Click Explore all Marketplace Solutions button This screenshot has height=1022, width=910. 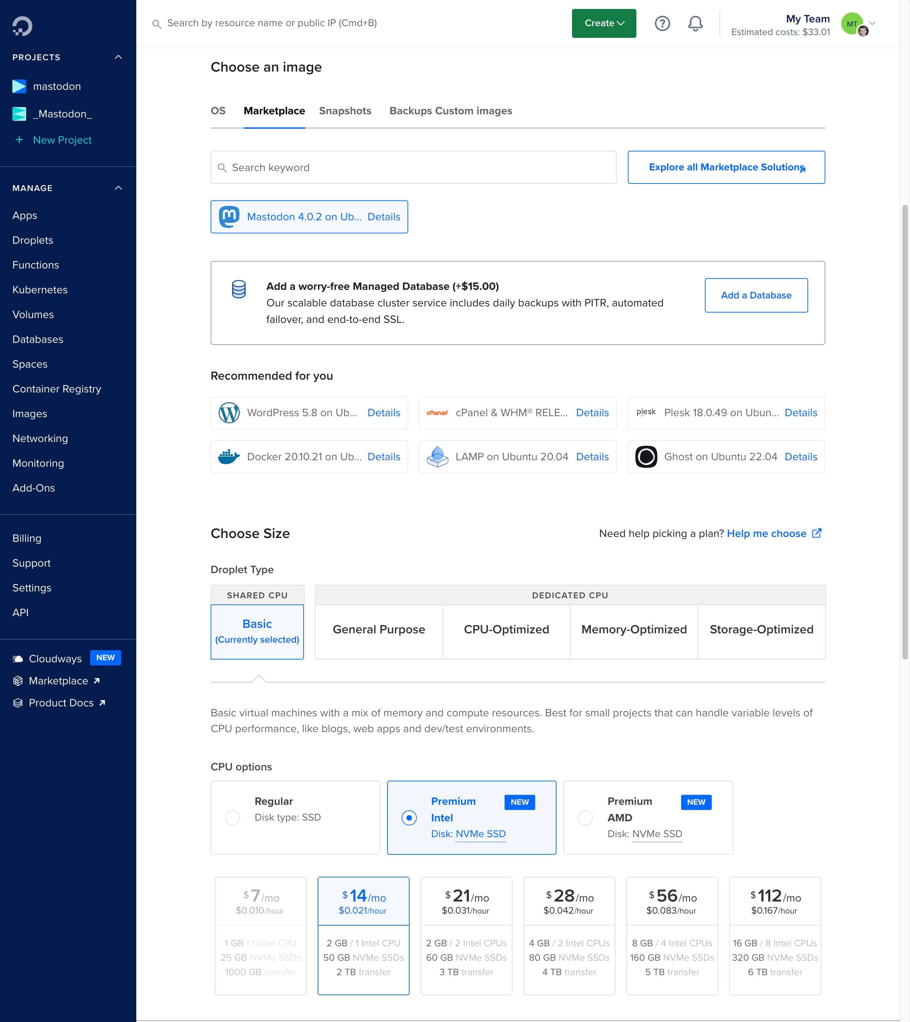pyautogui.click(x=727, y=168)
